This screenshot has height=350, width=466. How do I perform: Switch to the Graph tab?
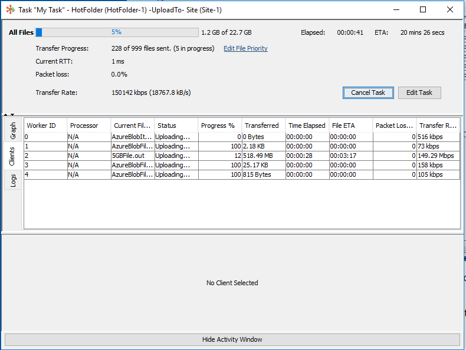click(13, 131)
